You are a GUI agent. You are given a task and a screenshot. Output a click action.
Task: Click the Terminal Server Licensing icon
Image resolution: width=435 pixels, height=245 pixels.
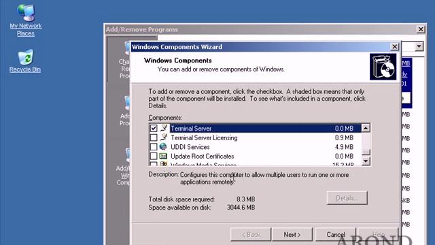(x=164, y=137)
